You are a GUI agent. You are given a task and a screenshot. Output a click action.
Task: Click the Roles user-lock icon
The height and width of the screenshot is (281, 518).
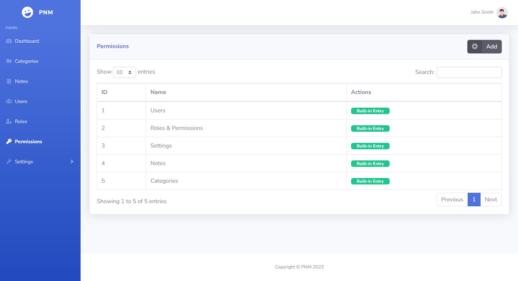9,121
